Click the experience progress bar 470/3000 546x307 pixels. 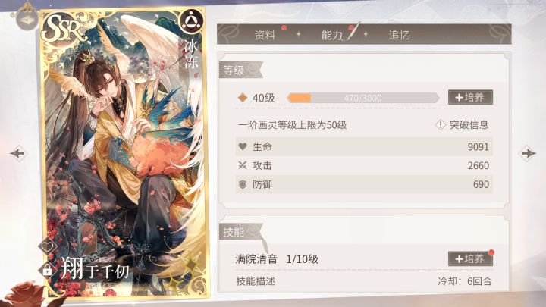(x=362, y=98)
